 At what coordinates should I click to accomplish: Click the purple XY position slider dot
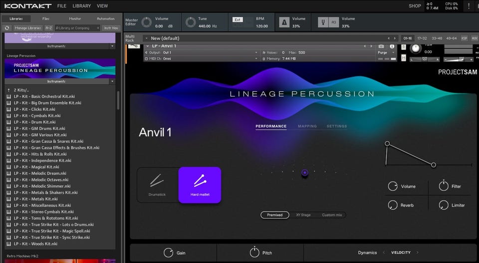click(304, 173)
